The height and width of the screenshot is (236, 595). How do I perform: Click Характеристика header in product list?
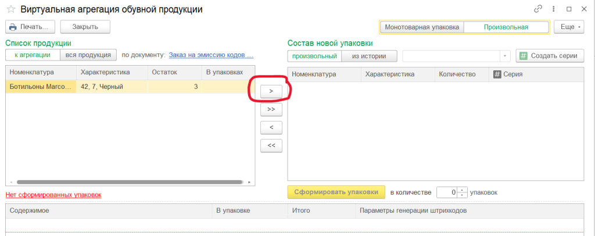(112, 72)
